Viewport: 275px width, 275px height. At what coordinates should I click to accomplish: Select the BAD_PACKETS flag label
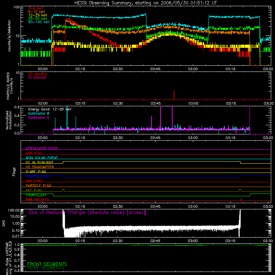[37, 199]
